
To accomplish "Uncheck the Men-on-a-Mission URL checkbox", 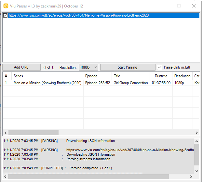I will (x=5, y=15).
